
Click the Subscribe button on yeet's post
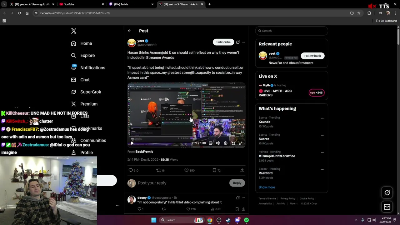223,42
